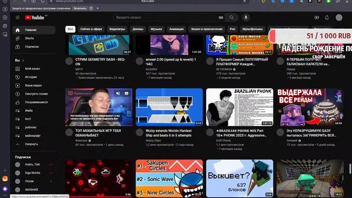Open the YouTube hamburger guide menu
This screenshot has width=352, height=198.
tap(18, 18)
